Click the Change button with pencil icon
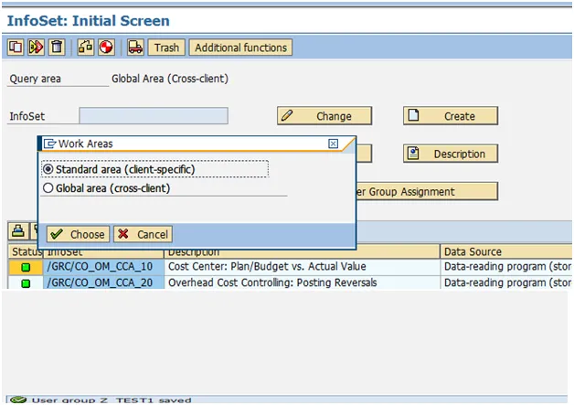The image size is (574, 405). (x=324, y=116)
